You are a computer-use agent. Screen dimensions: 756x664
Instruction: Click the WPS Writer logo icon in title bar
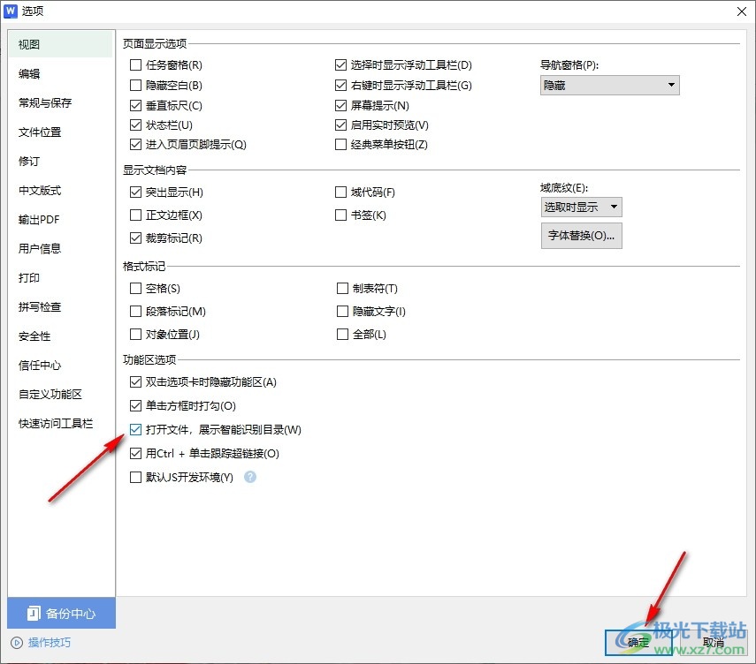click(x=10, y=11)
